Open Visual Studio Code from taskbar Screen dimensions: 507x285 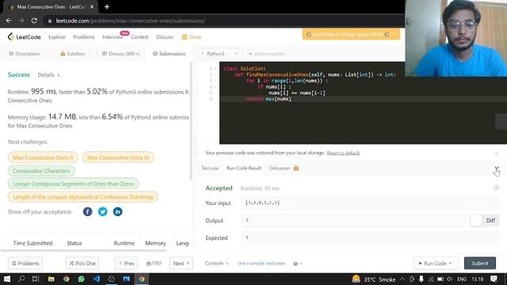pos(97,279)
